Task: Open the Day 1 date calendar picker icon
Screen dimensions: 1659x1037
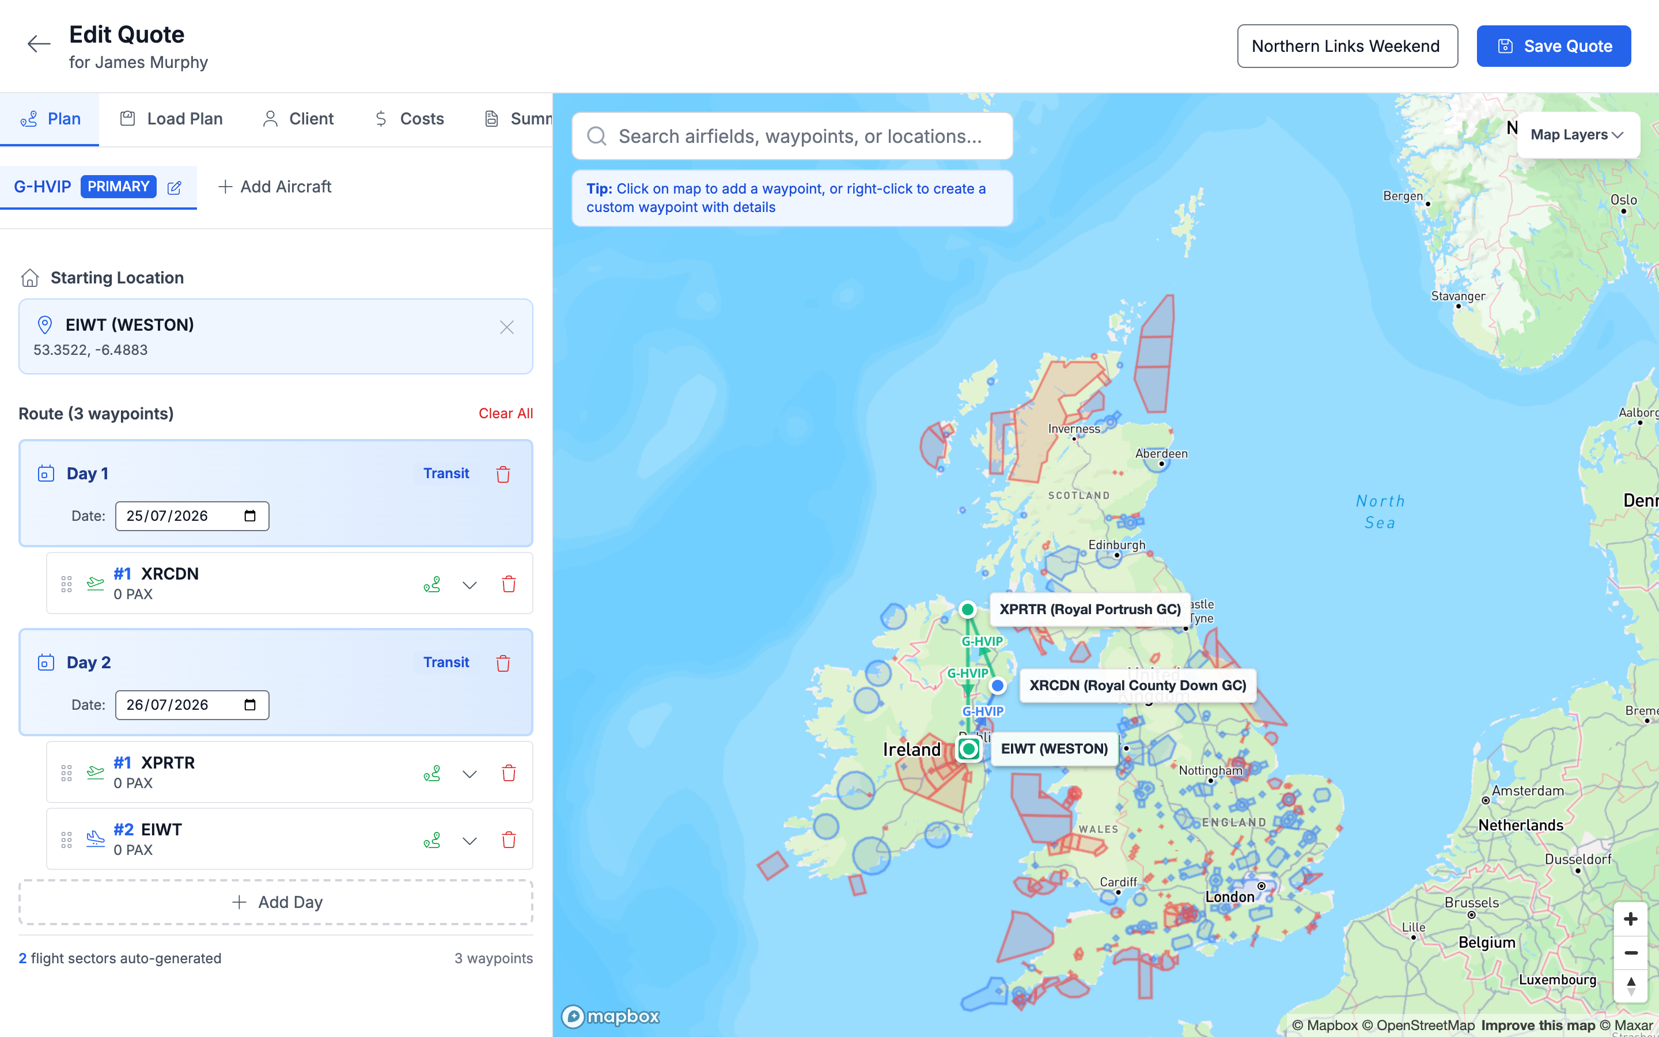Action: coord(250,516)
